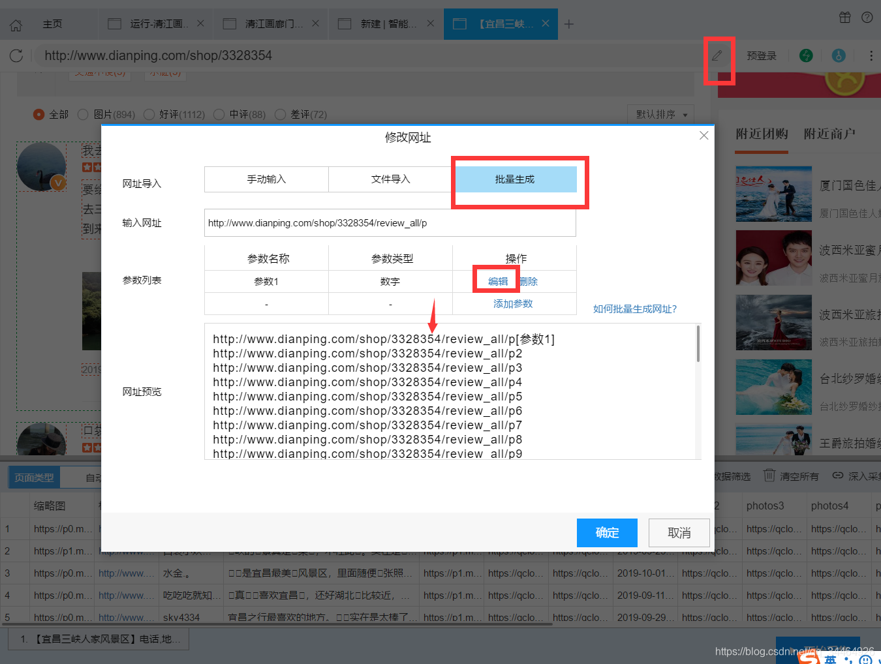Close the 运行-清江画 tab

(200, 23)
